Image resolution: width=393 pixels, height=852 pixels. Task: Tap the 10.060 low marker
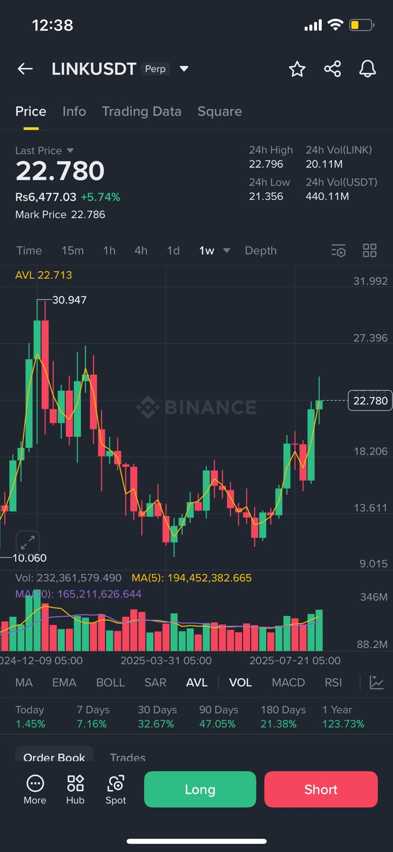click(29, 558)
